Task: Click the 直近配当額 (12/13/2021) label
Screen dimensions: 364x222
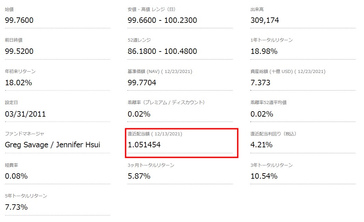Action: [155, 134]
